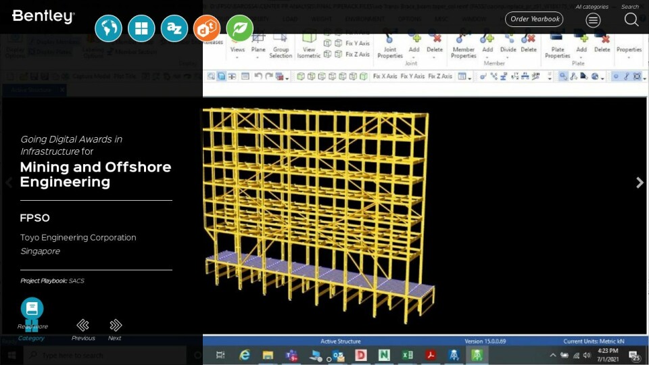Click the yellow structure model in viewport

318,214
